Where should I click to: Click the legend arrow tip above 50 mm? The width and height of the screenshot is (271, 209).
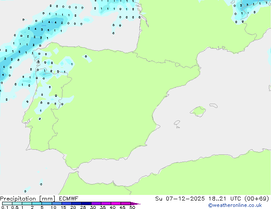tap(135, 203)
